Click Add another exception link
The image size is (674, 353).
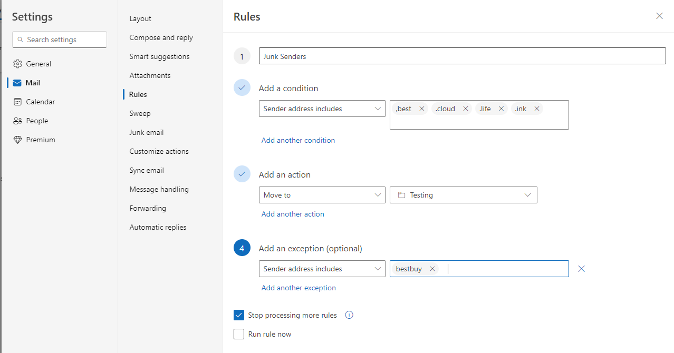[x=299, y=288]
